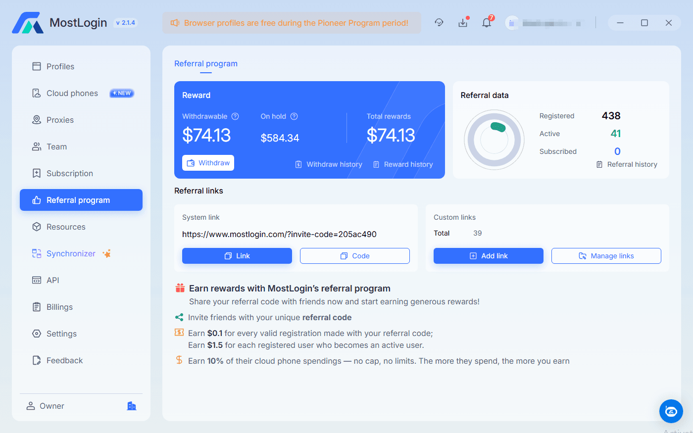
Task: Open Referral history
Action: point(627,164)
